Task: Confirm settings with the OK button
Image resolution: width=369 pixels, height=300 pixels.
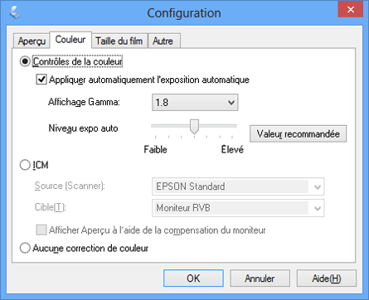Action: (193, 278)
